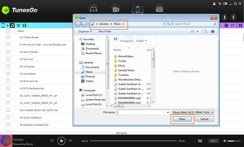Screen dimensions: 244x147
Task: Show lyrics with the LYRICS button
Action: click(x=214, y=141)
